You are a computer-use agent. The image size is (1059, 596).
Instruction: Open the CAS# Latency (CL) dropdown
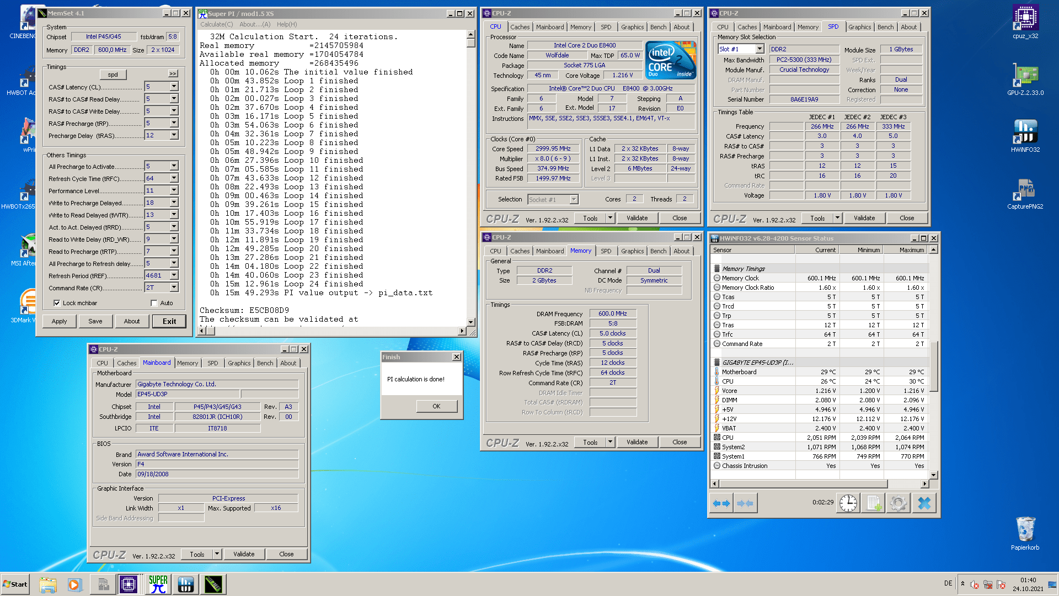[174, 87]
